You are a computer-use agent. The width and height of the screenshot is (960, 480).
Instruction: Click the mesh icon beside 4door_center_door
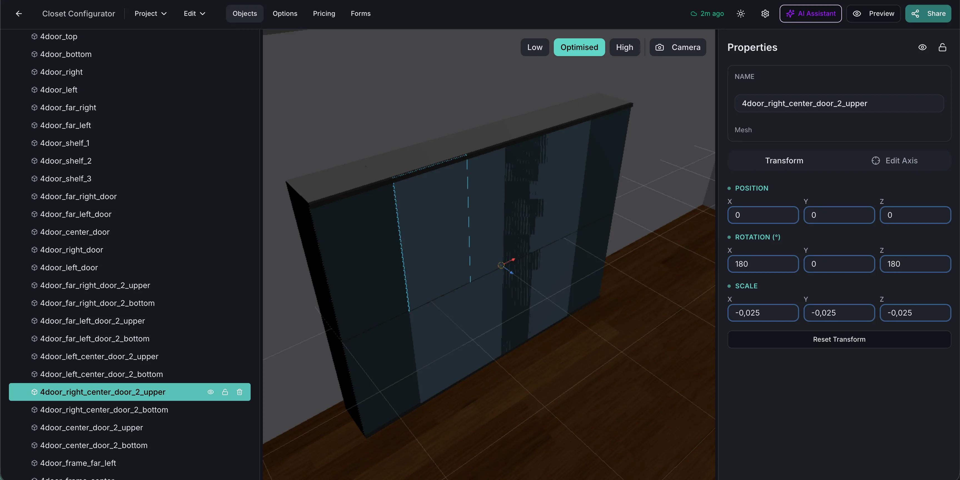pyautogui.click(x=34, y=232)
